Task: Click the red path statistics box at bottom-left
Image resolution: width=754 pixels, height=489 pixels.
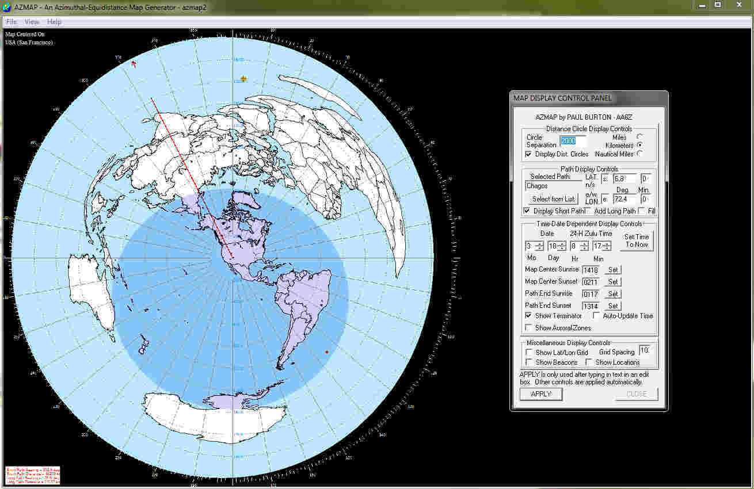Action: [x=32, y=475]
